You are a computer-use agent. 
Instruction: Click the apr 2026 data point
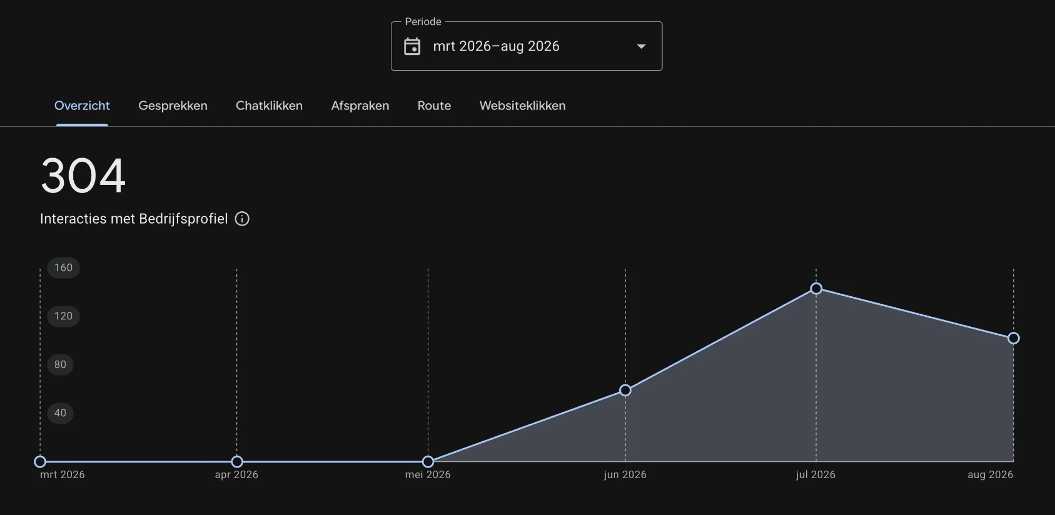237,462
